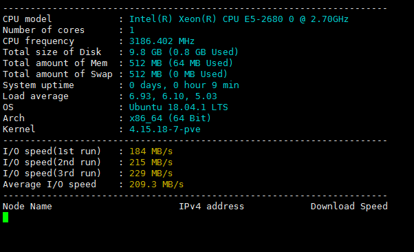Click the CPU model Intel Xeon value
Screen dimensions: 414x252
click(x=239, y=19)
